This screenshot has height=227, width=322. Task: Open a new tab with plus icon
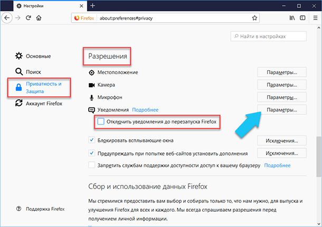92,6
